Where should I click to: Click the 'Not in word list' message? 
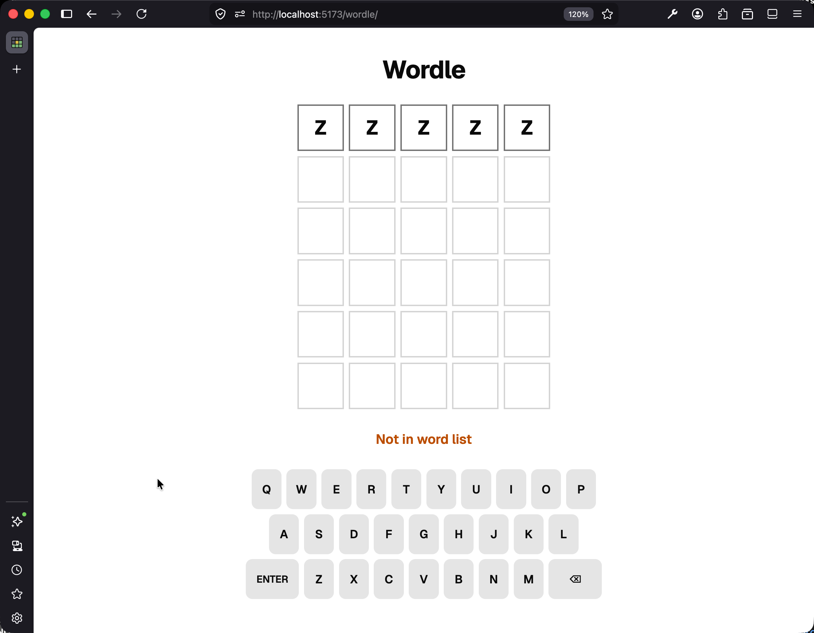click(424, 439)
